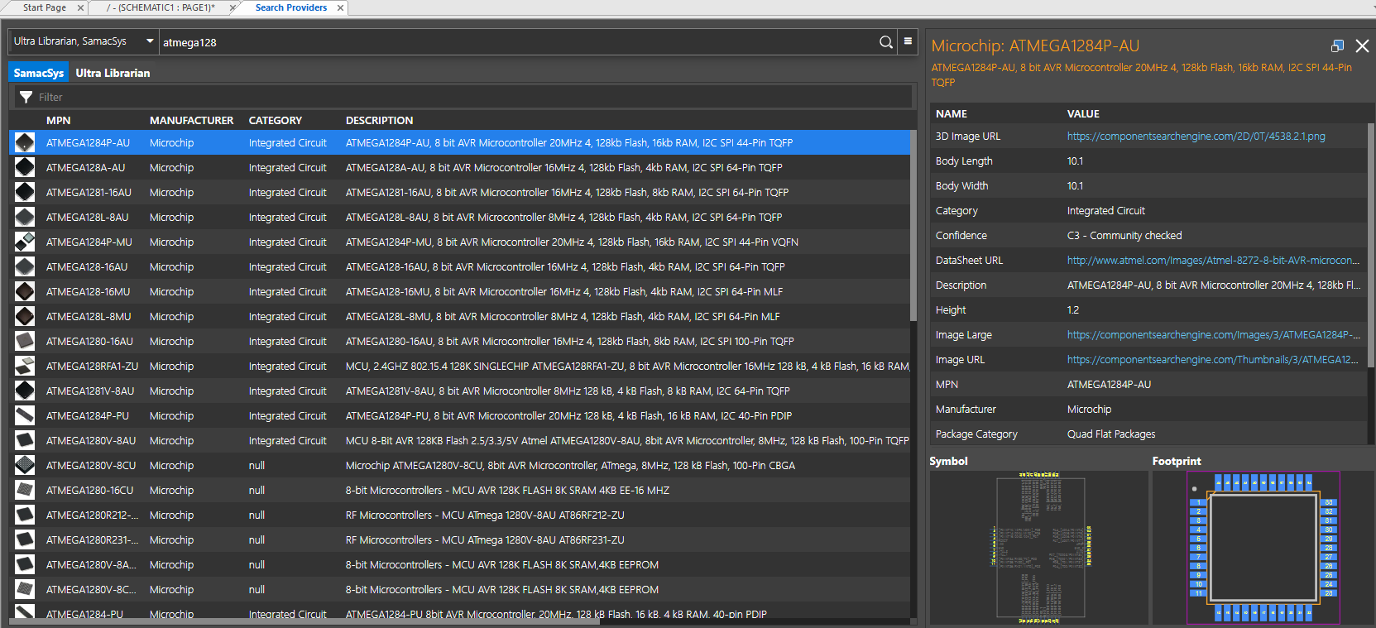This screenshot has width=1376, height=628.
Task: Click the 'Quad Flat Packages' value
Action: point(1110,434)
